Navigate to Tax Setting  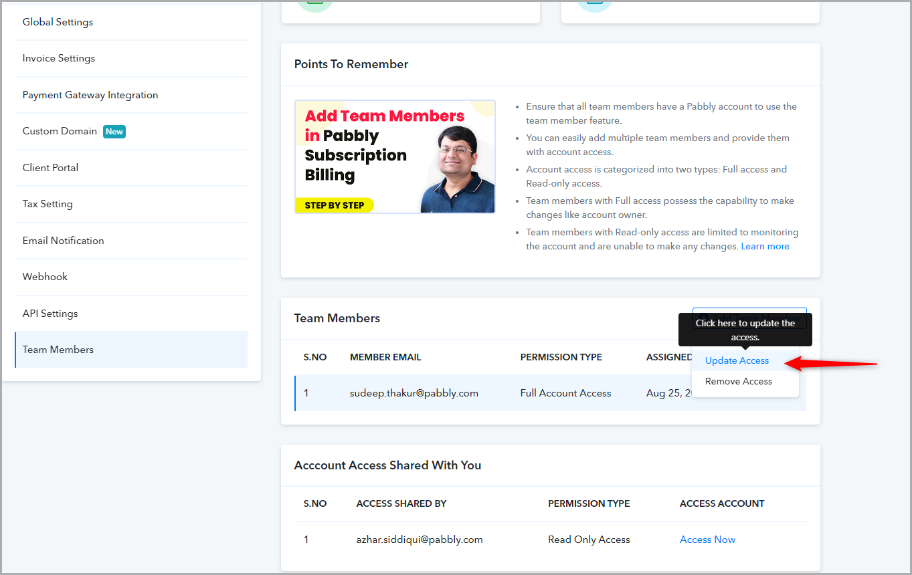[131, 204]
